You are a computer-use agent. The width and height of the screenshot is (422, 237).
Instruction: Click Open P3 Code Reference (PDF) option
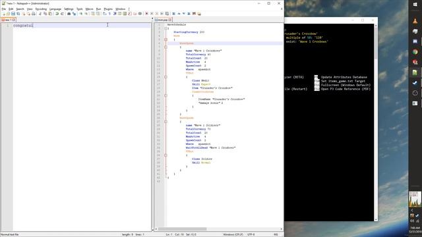pos(346,89)
